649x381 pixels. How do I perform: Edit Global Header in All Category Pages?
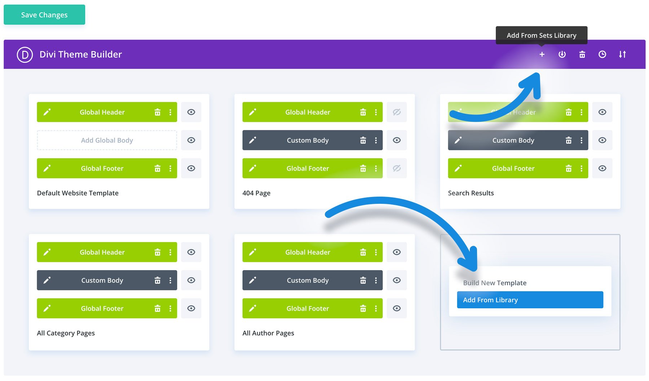47,252
